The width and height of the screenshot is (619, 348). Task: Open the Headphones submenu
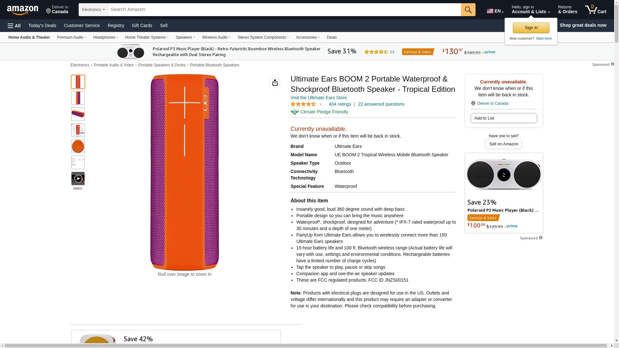(x=105, y=37)
